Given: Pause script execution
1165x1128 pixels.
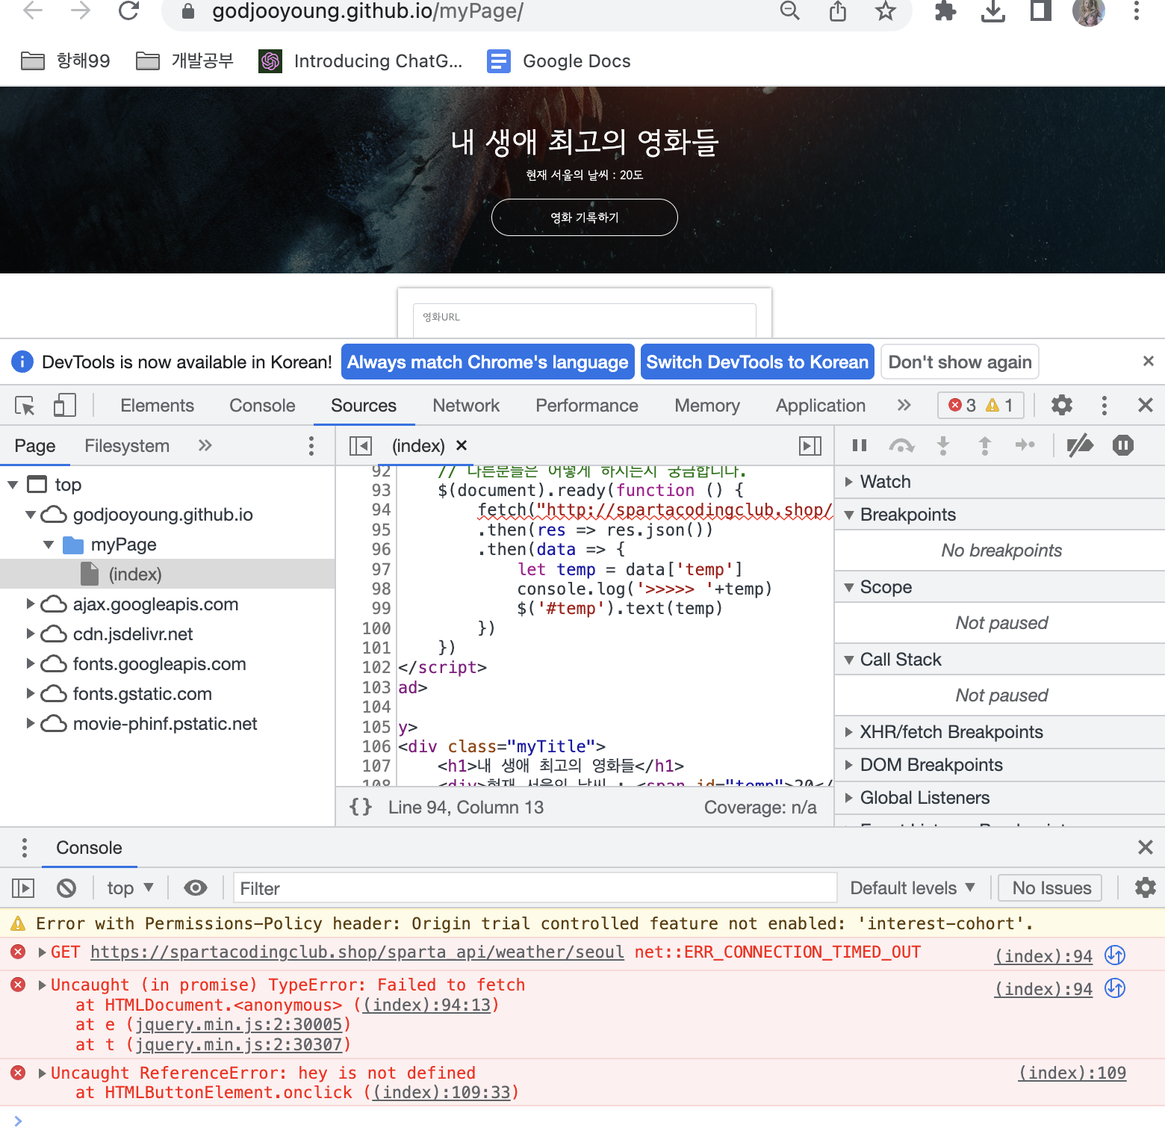Looking at the screenshot, I should (860, 445).
